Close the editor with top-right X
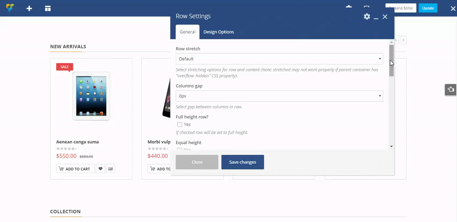 pyautogui.click(x=453, y=9)
